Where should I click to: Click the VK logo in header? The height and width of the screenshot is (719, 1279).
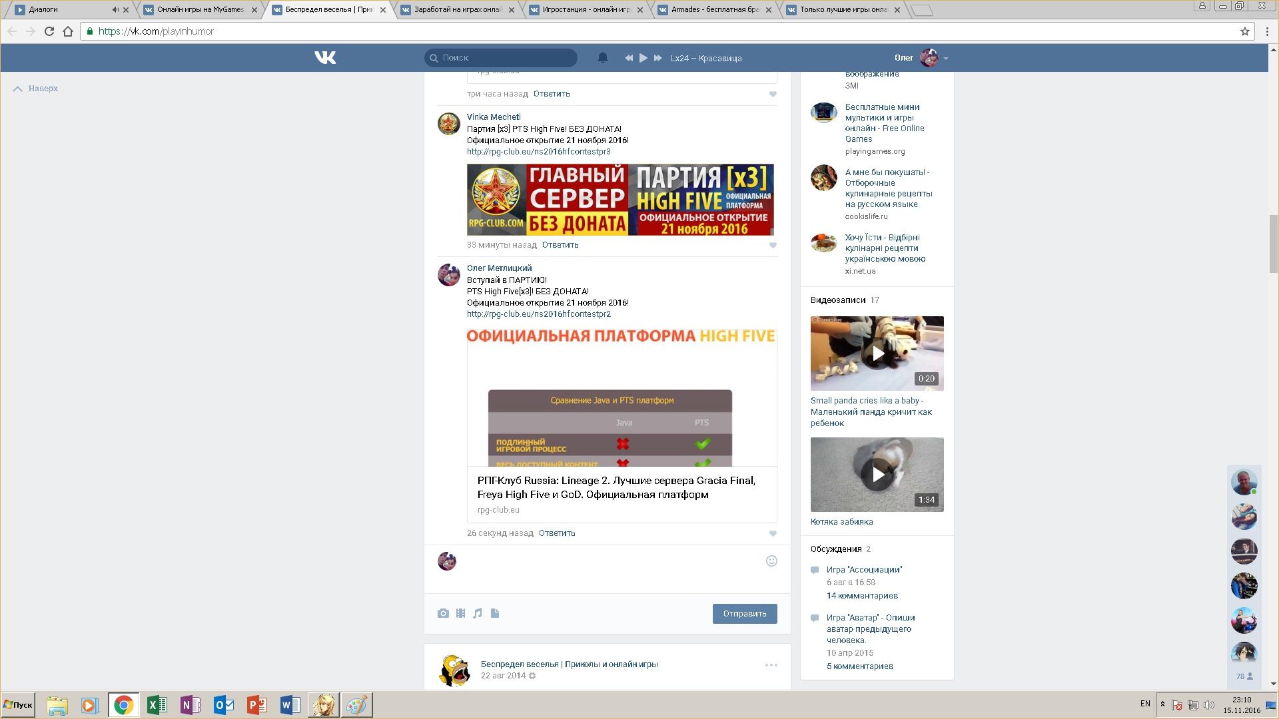[325, 58]
